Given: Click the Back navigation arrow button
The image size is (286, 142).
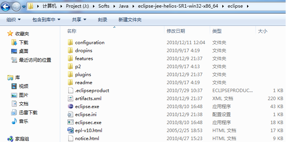Looking at the screenshot, I should (x=5, y=7).
